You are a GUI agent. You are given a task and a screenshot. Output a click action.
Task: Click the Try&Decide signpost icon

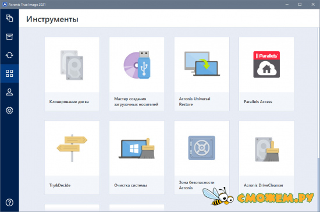[x=72, y=148]
